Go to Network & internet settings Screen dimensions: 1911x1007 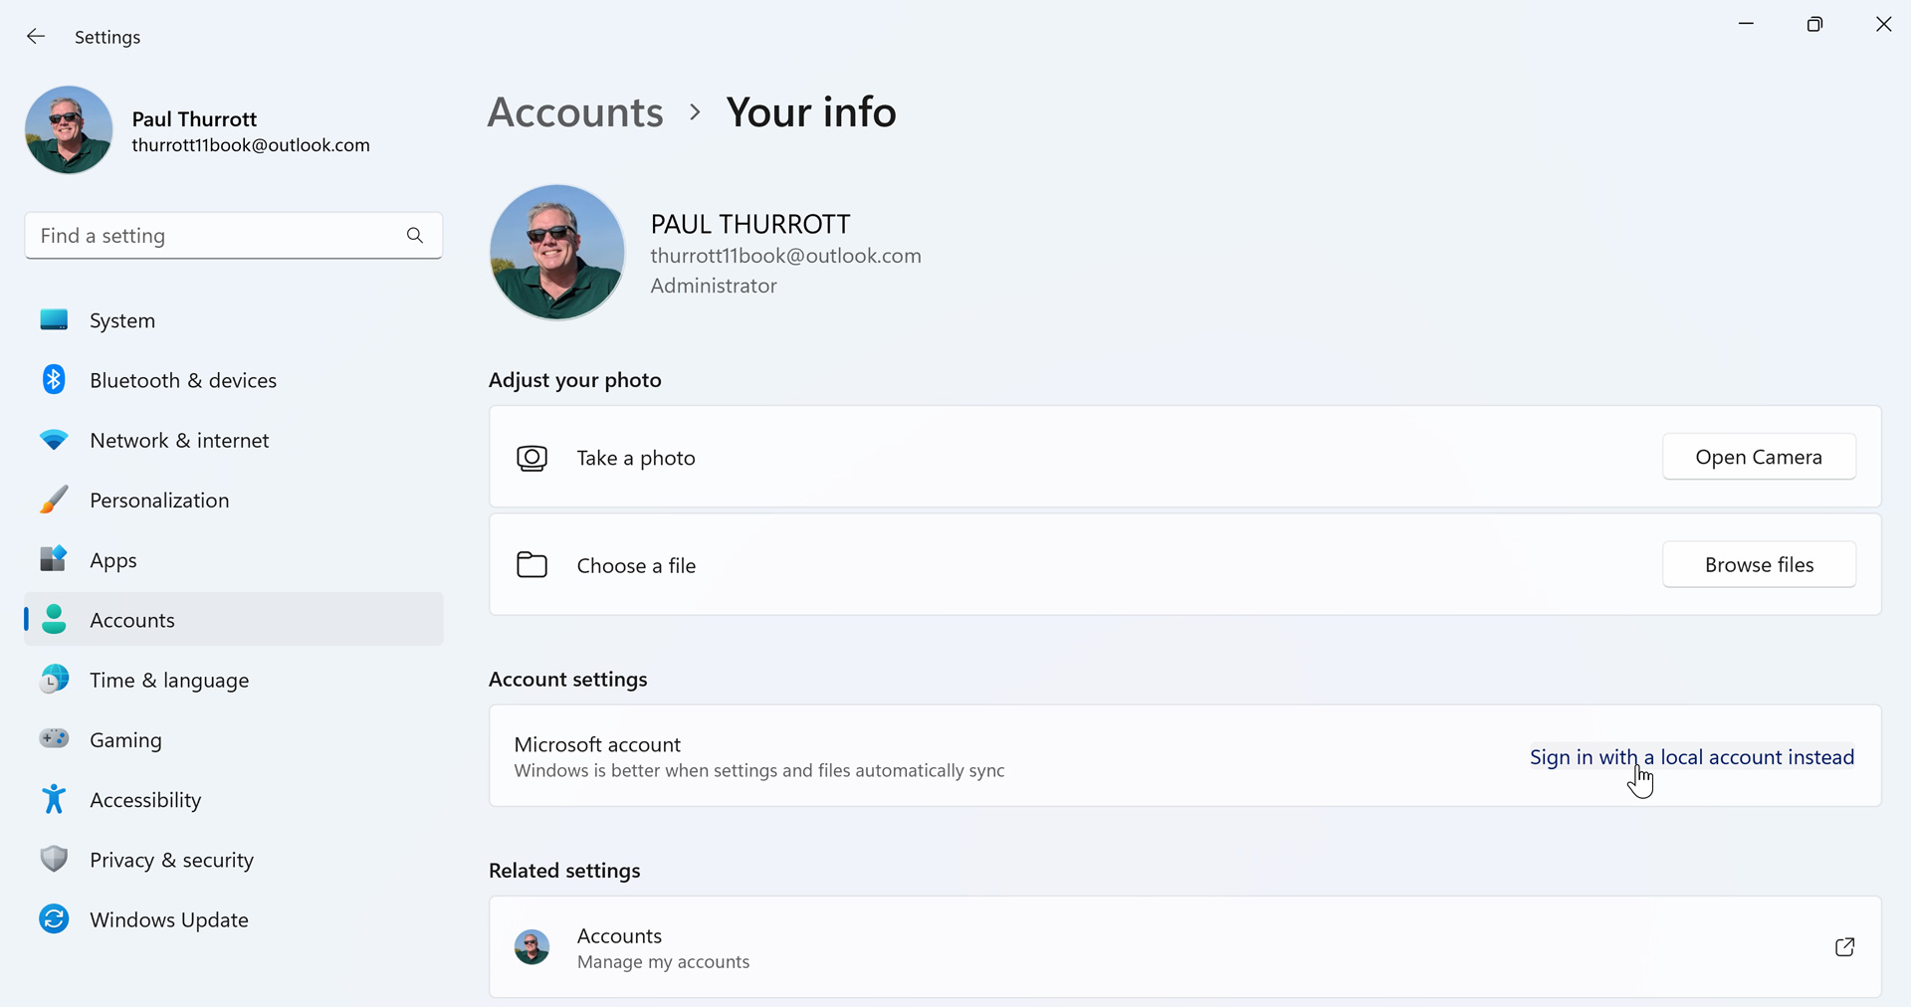[x=179, y=440]
